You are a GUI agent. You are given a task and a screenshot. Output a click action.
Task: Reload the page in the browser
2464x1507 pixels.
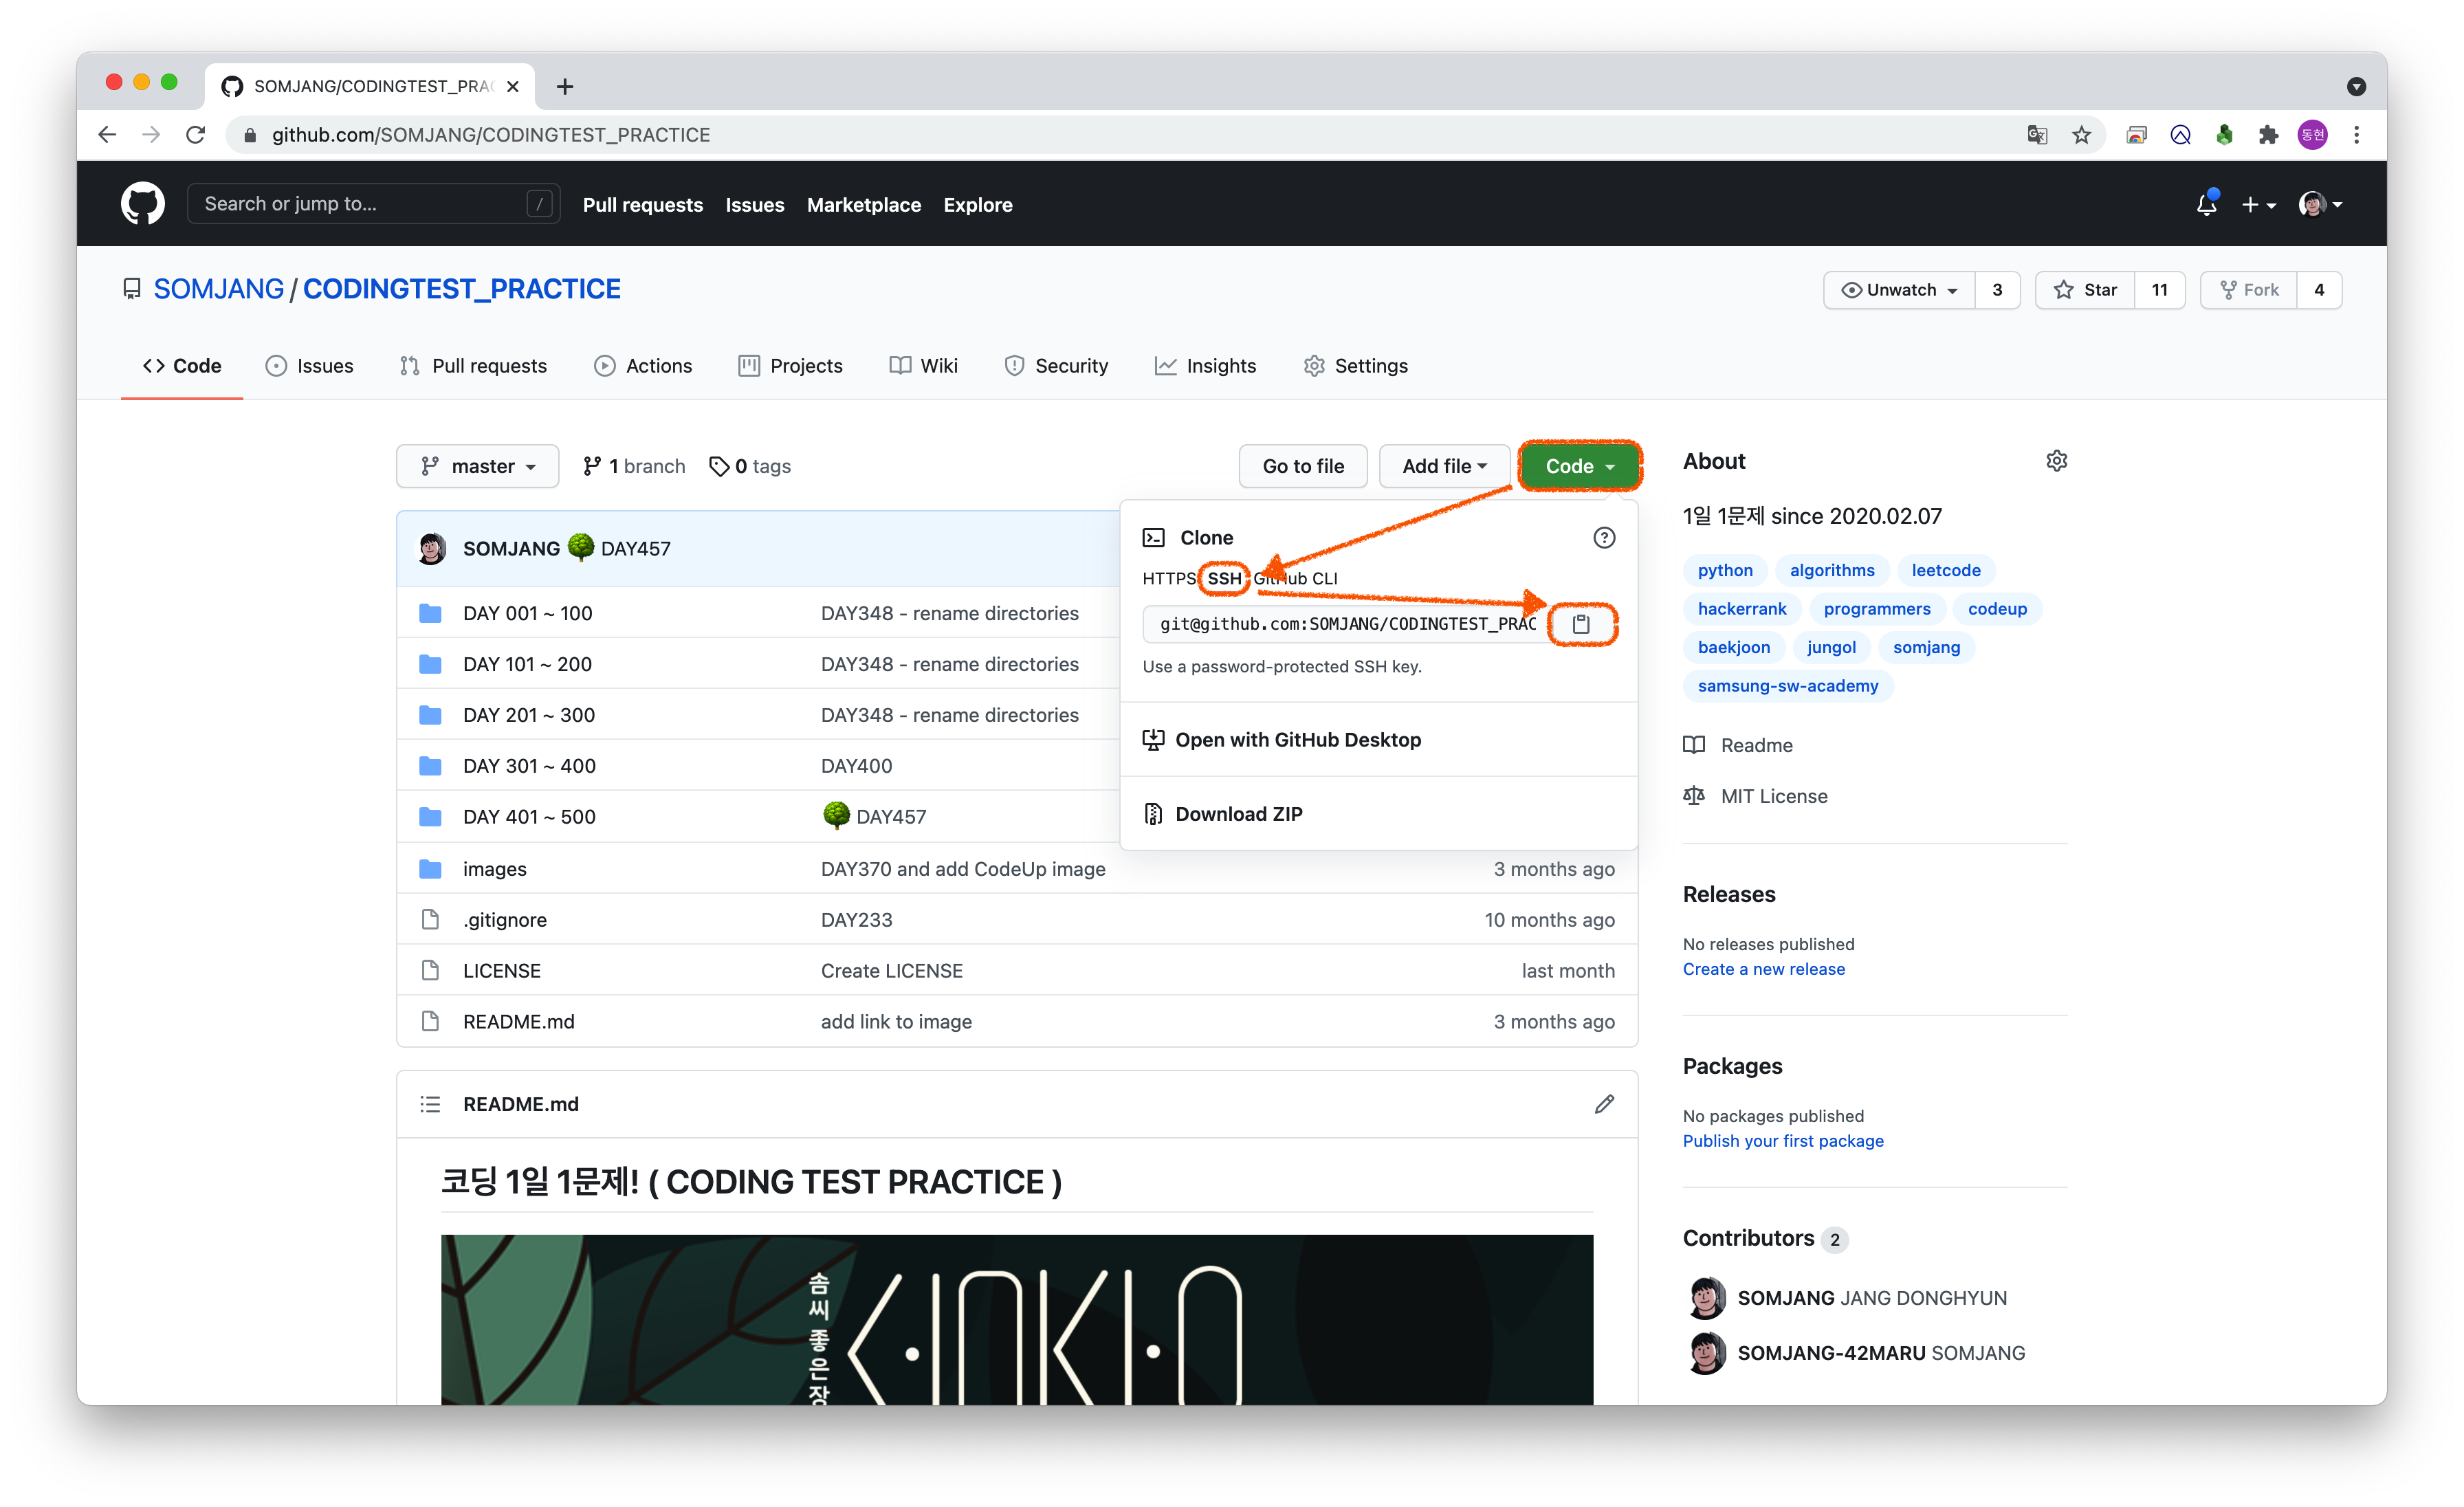(x=196, y=135)
